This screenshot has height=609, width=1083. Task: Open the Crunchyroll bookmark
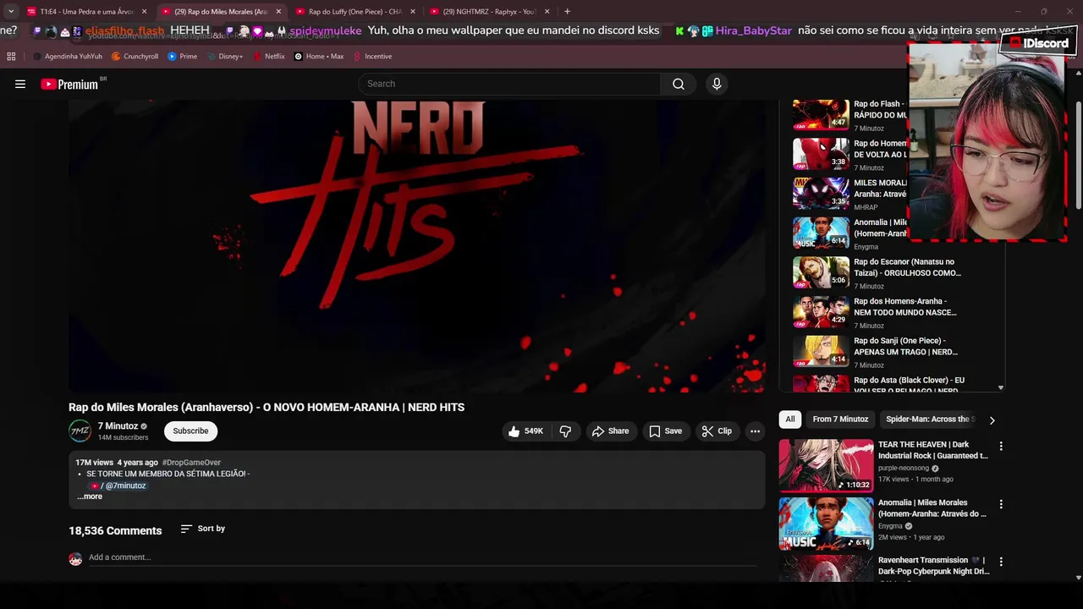pyautogui.click(x=135, y=57)
